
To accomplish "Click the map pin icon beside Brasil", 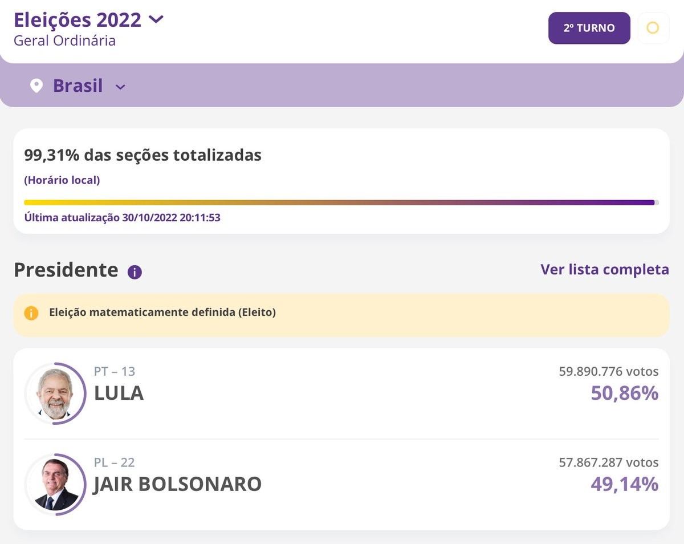I will pos(36,86).
